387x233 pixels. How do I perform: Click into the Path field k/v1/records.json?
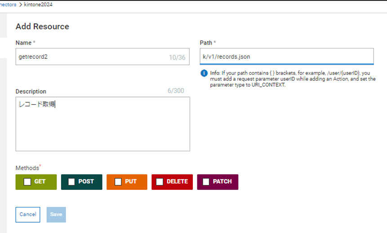pyautogui.click(x=287, y=57)
